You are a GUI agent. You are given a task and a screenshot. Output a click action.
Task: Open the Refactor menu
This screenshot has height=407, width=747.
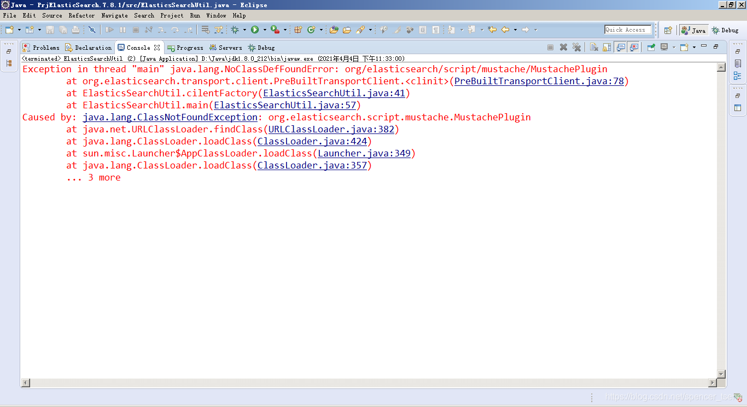[x=81, y=15]
